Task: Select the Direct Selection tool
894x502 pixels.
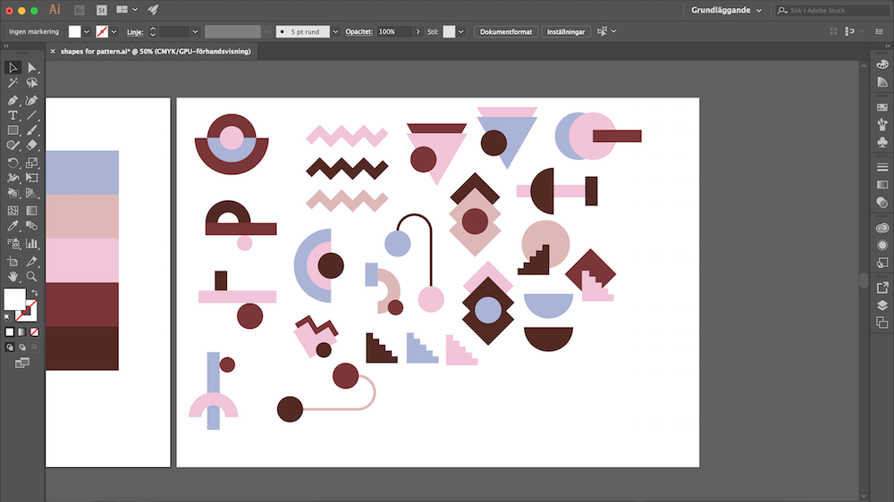Action: pos(32,67)
